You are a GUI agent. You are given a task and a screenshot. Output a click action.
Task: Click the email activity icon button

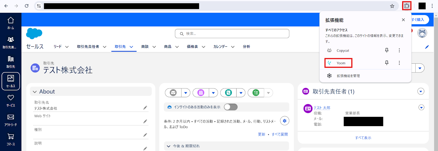(x=173, y=93)
